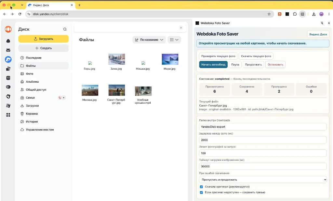Toggle 'Если оригинал недоступен — сохранить превью' checkbox
This screenshot has height=201, width=333.
pyautogui.click(x=201, y=193)
